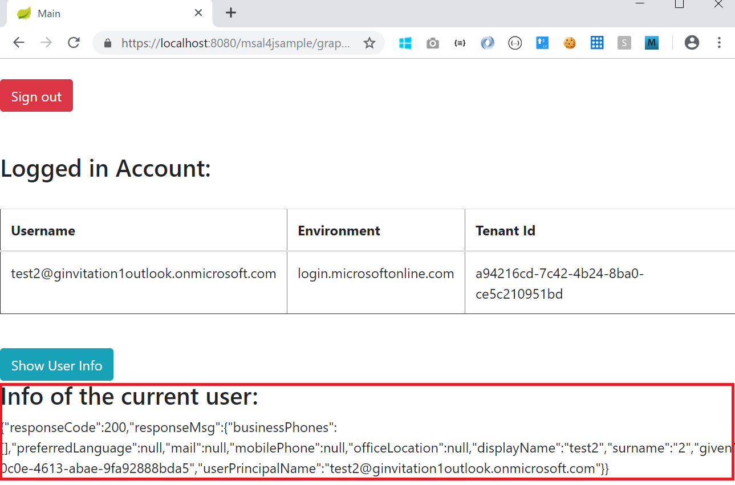735x485 pixels.
Task: Open the Chrome three-dot menu
Action: point(719,43)
